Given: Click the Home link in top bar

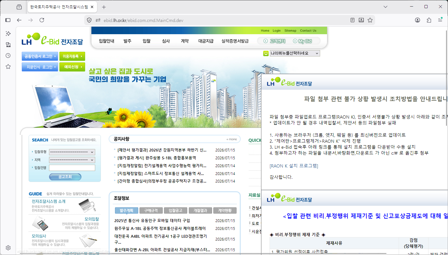Looking at the screenshot, I should coord(265,31).
